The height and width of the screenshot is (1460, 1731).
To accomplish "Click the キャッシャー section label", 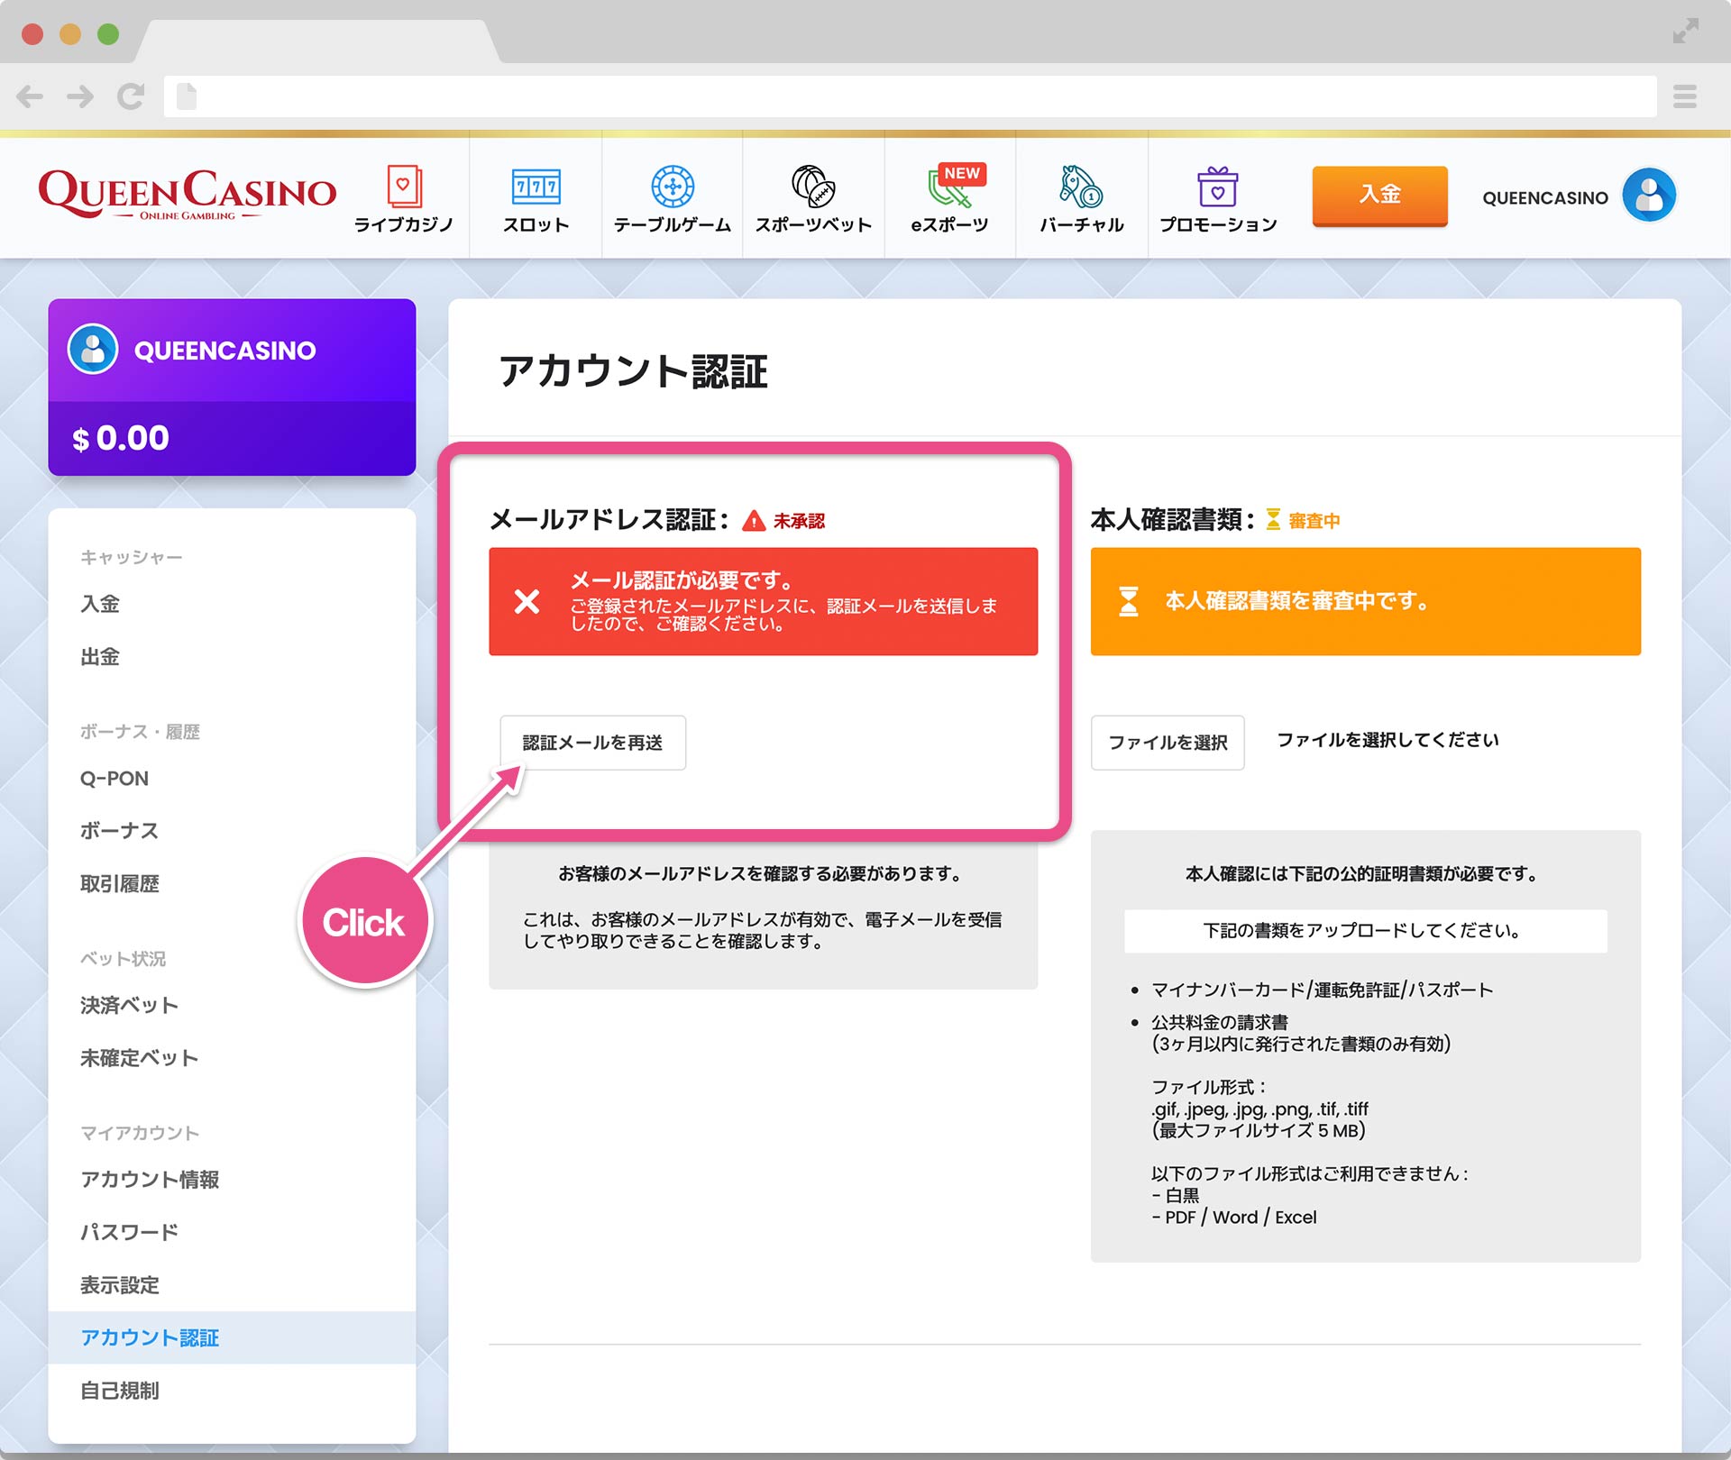I will coord(131,557).
